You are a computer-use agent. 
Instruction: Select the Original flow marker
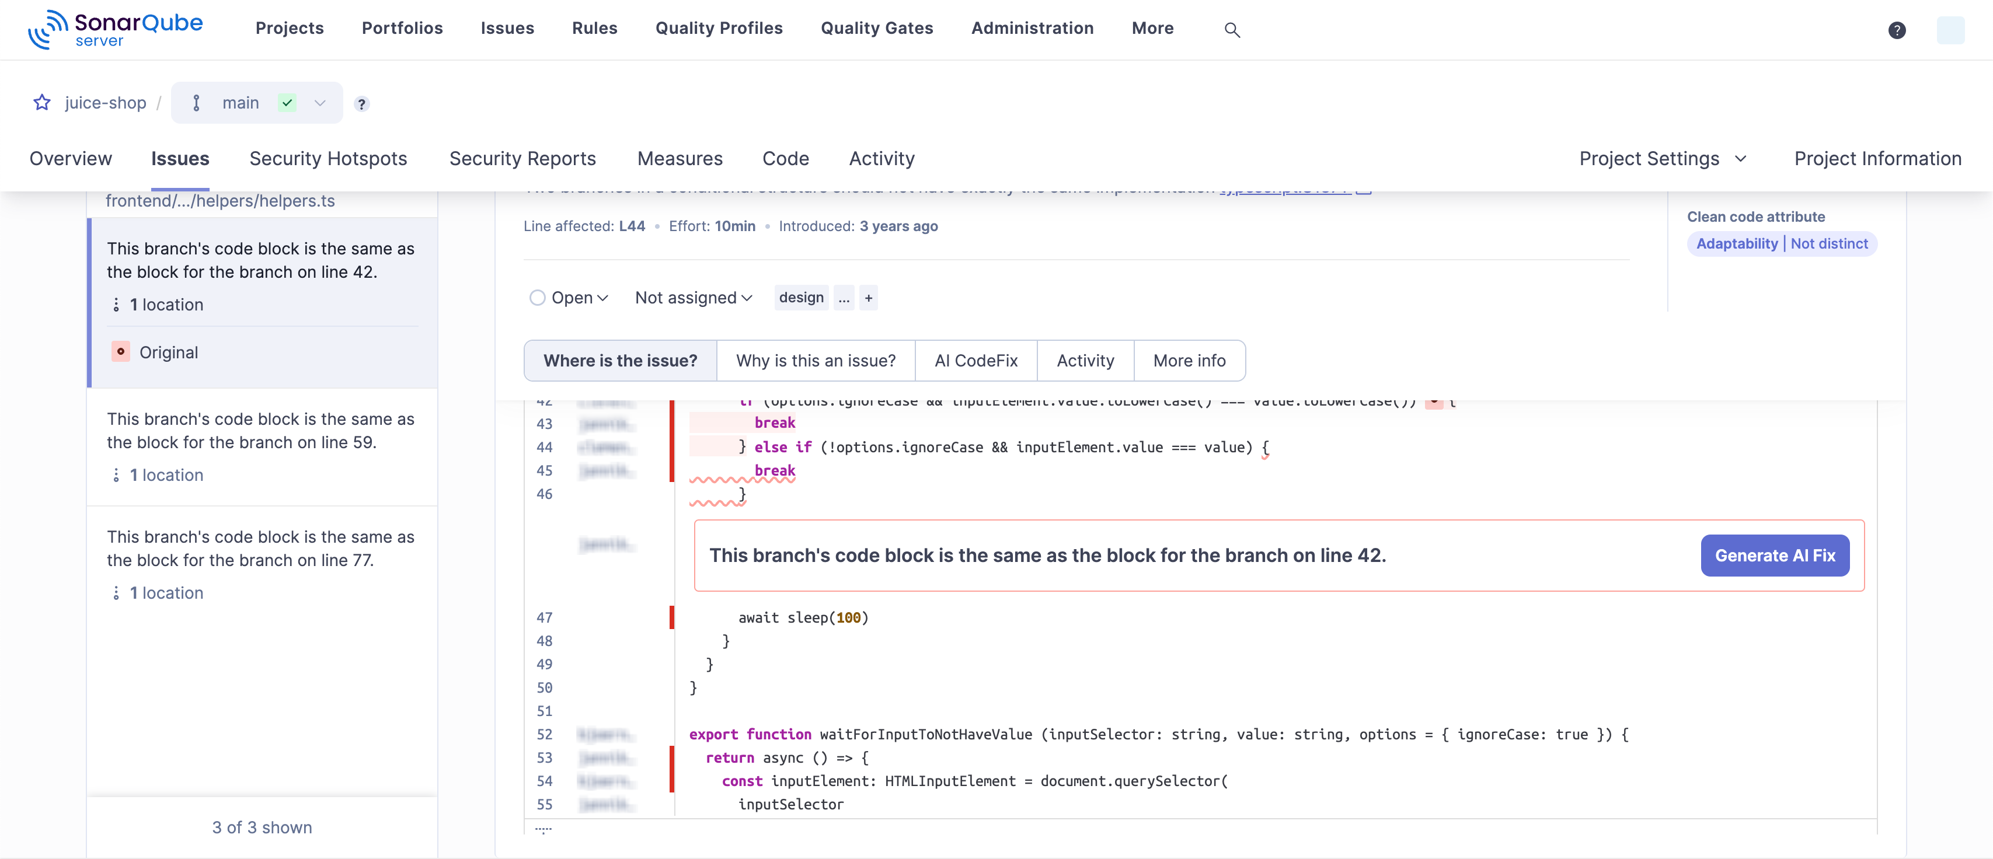[121, 352]
